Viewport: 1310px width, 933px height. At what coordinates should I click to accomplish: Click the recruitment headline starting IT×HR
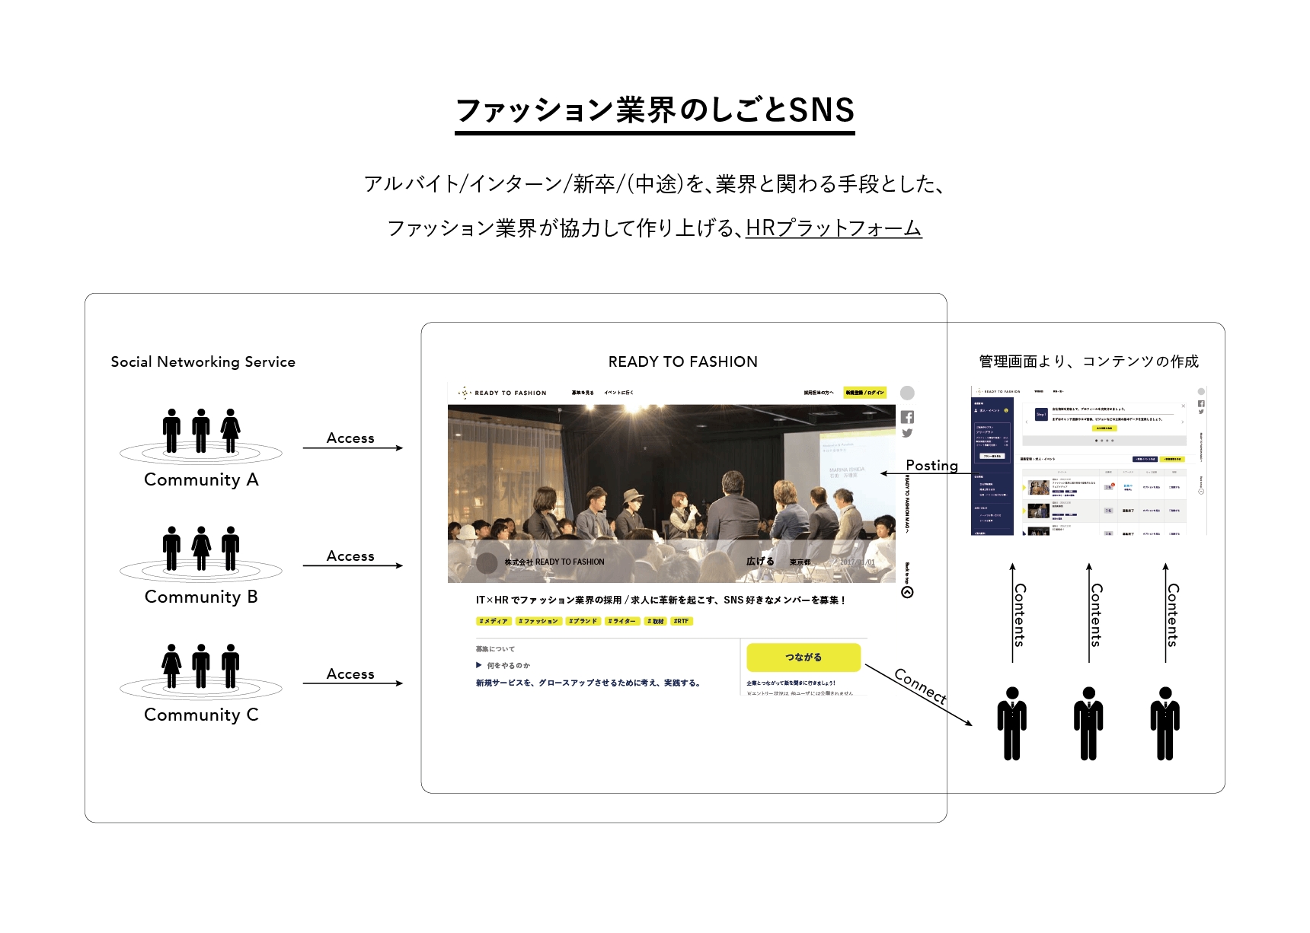tap(661, 600)
